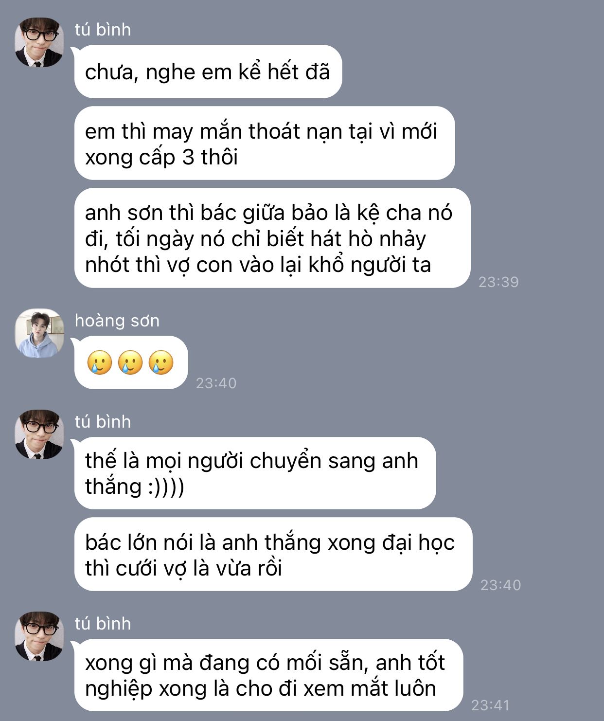Select the 'chuyển sang anh thắng' message
604x721 pixels.
(x=255, y=473)
